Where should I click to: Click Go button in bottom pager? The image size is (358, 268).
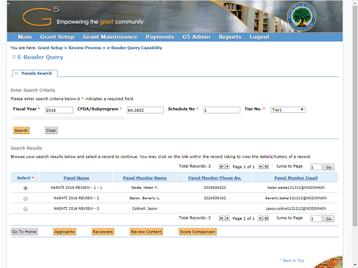click(328, 219)
